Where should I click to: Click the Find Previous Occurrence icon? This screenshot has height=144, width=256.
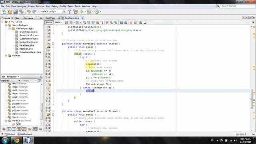[89, 22]
